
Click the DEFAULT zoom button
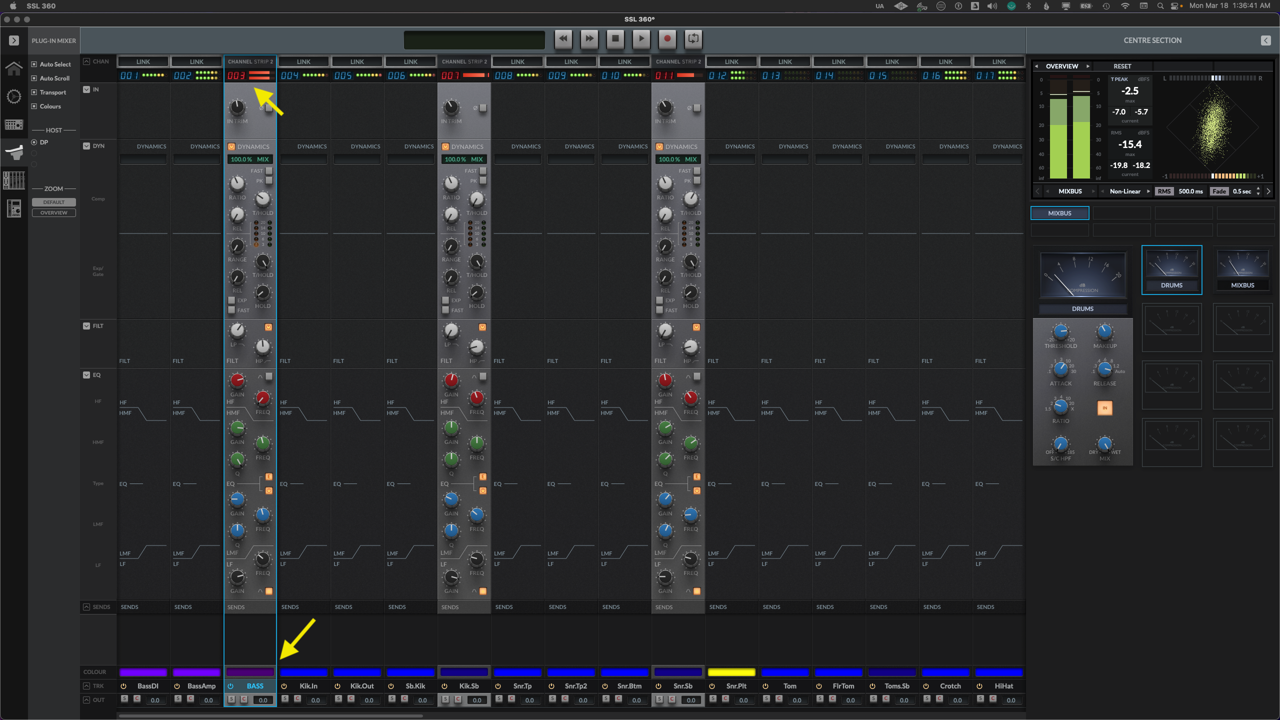pos(54,202)
